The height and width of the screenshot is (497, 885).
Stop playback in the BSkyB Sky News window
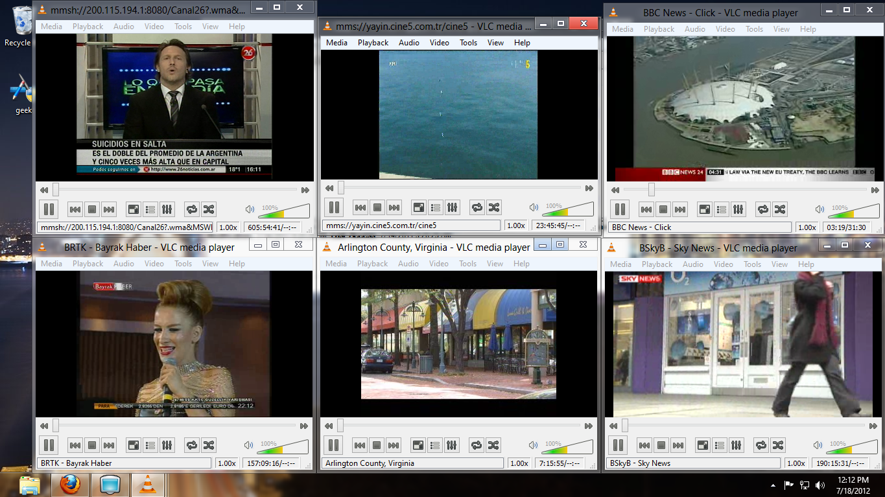click(x=661, y=445)
